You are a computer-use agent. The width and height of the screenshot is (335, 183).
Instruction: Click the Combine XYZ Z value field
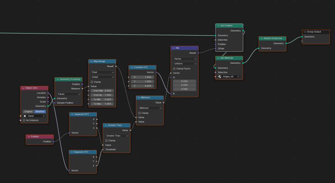pyautogui.click(x=143, y=86)
